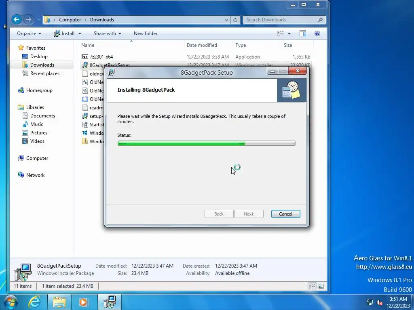Select the readm file icon

85,107
